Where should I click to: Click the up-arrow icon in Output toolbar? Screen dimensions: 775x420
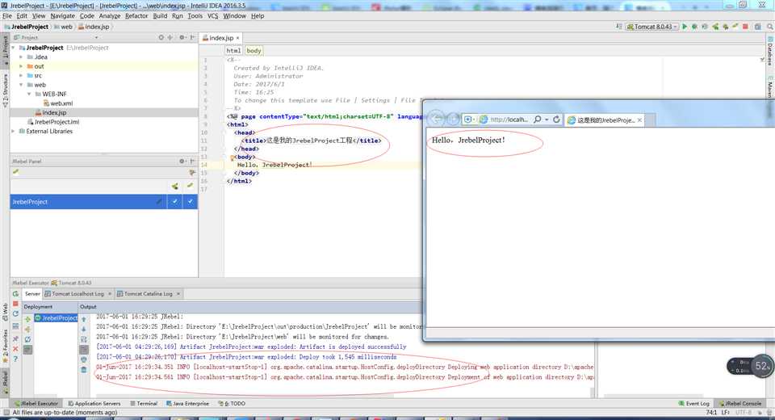(83, 319)
